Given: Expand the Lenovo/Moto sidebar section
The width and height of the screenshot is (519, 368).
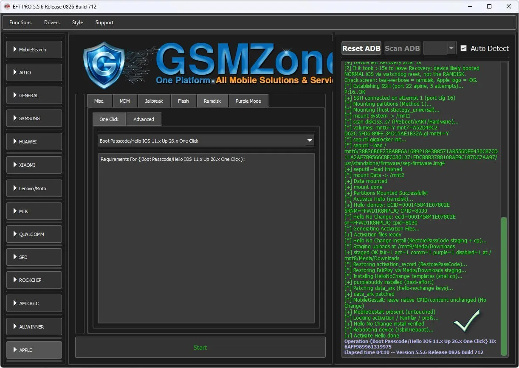Looking at the screenshot, I should (34, 188).
